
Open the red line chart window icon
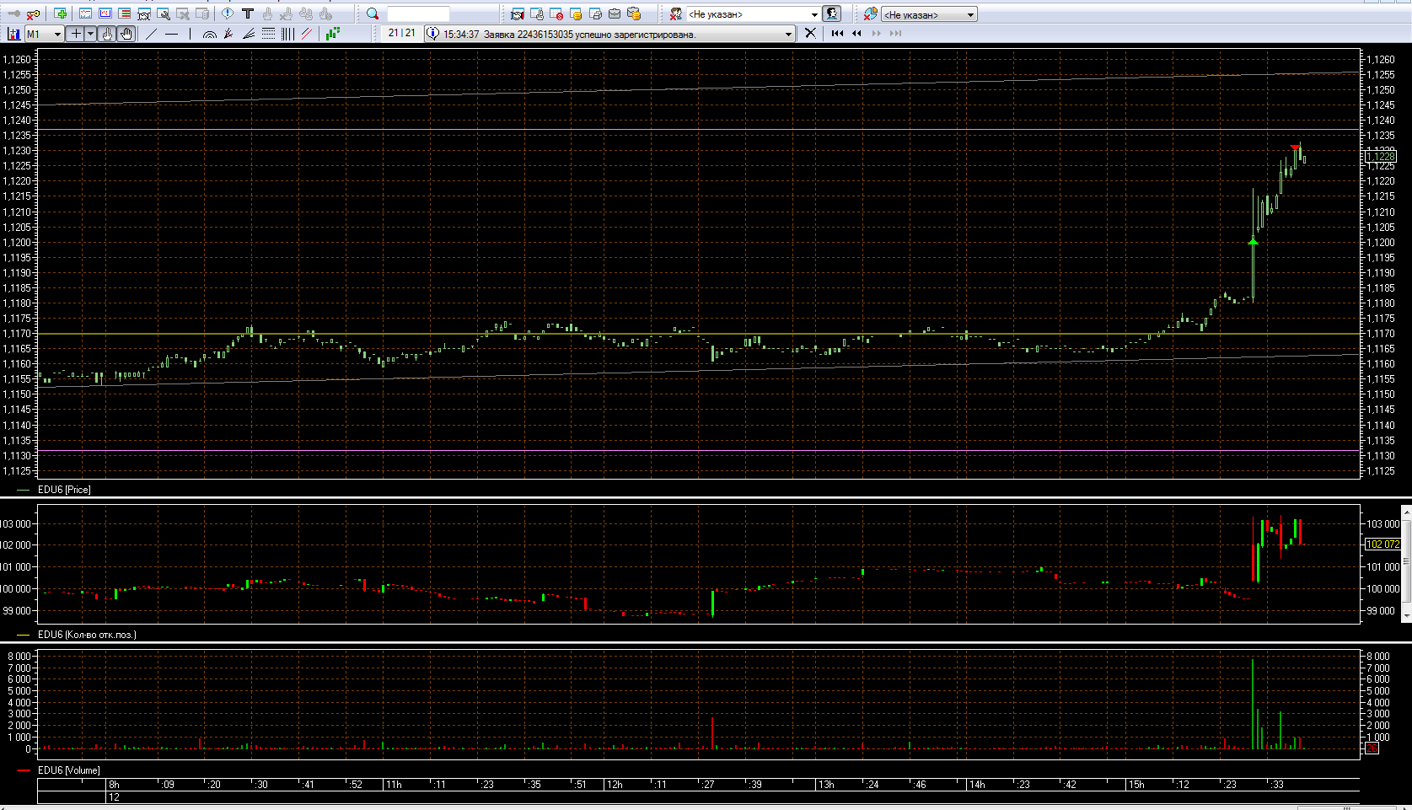(85, 13)
